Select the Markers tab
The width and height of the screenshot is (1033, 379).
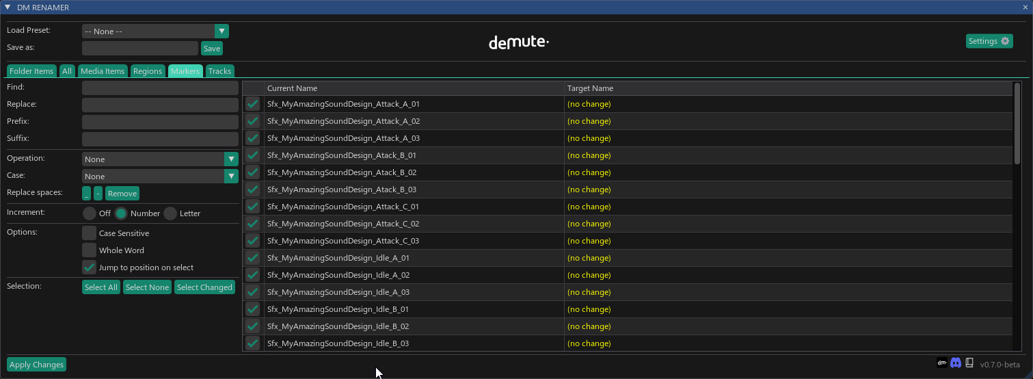coord(185,71)
